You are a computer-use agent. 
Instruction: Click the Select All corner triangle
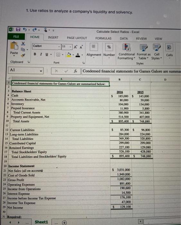(9, 78)
